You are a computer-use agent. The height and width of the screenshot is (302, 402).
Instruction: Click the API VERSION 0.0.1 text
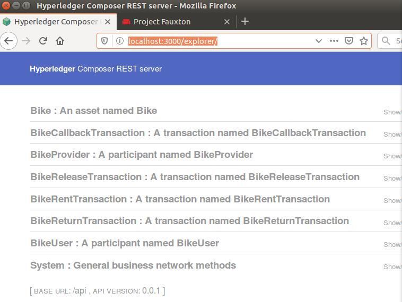point(127,291)
